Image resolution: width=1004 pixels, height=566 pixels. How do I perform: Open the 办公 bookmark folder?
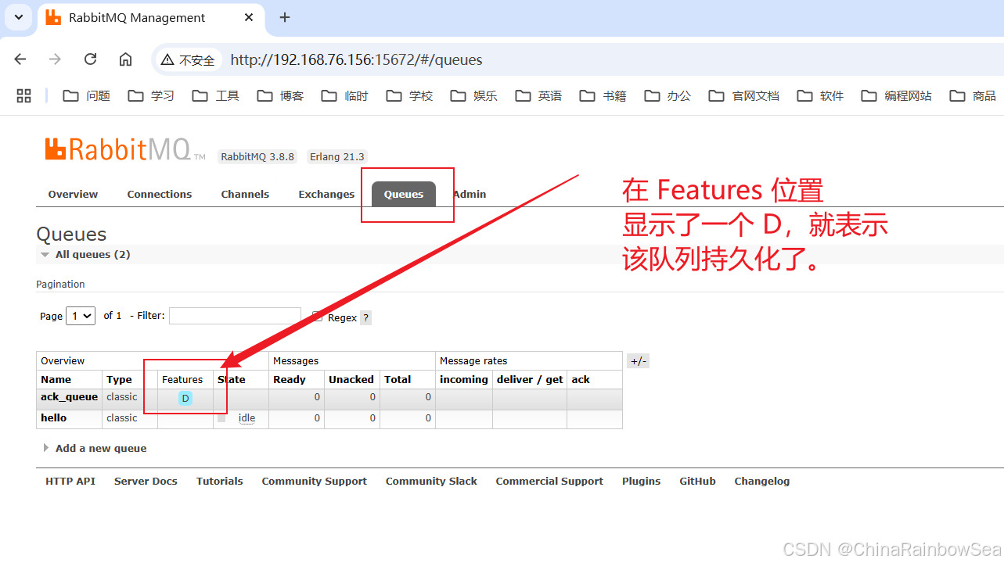(x=668, y=95)
